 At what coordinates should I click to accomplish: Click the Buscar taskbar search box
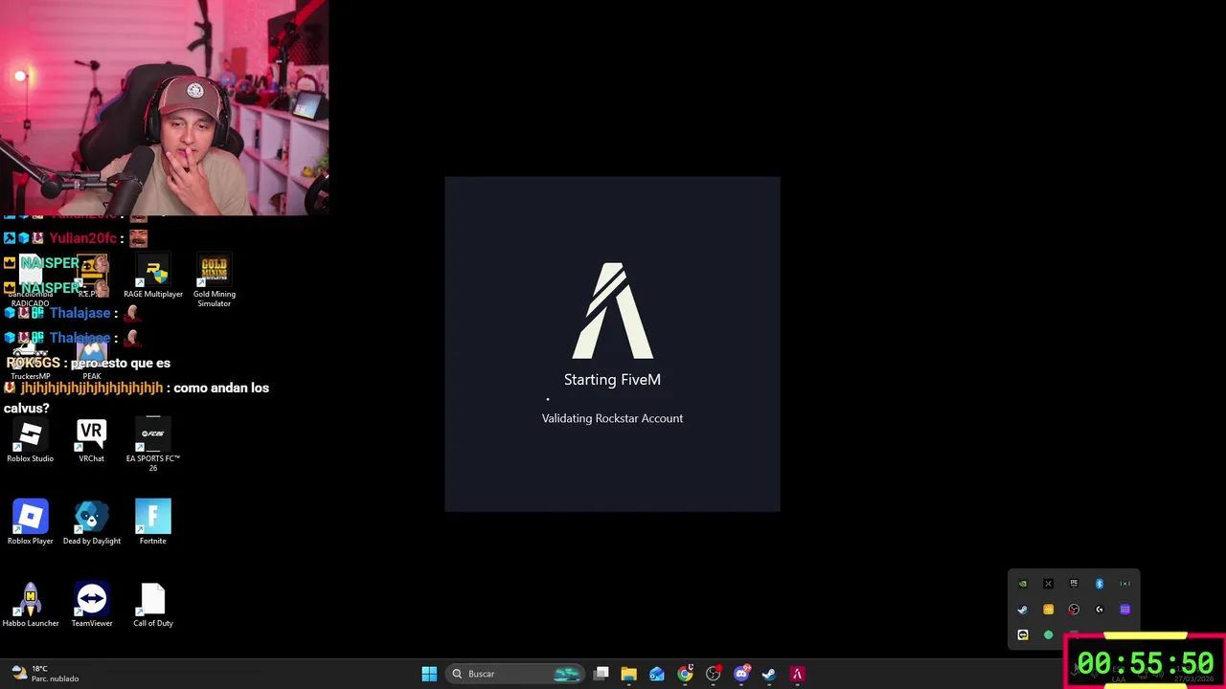point(516,674)
